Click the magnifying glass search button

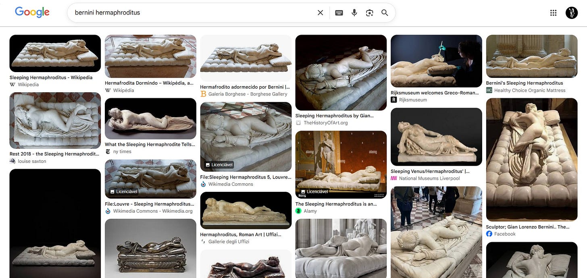[x=385, y=12]
